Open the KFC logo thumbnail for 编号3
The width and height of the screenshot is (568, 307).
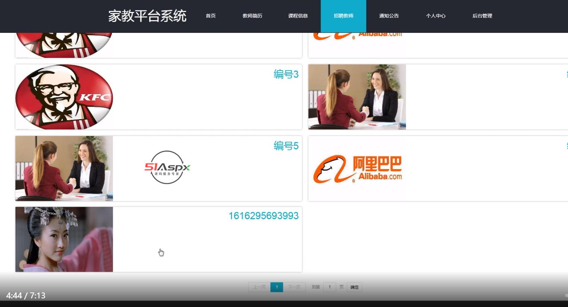coord(64,97)
